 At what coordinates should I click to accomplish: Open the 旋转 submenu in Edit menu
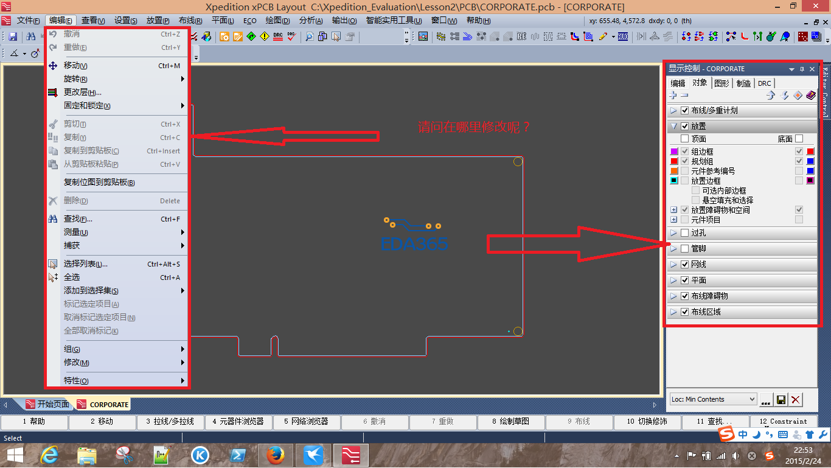pyautogui.click(x=117, y=79)
